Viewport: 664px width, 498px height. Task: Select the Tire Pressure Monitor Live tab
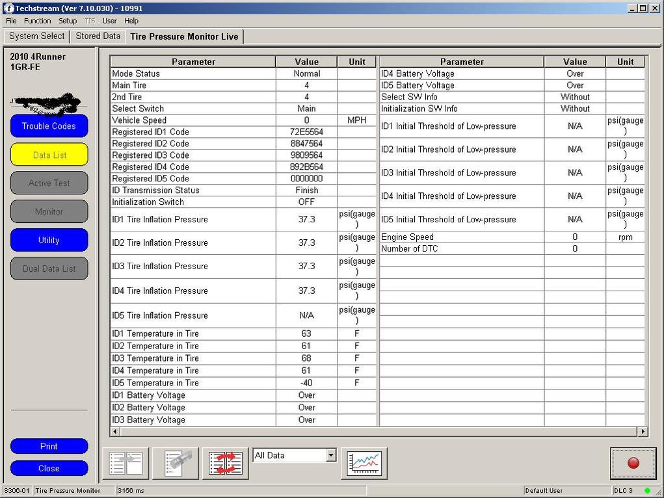184,37
